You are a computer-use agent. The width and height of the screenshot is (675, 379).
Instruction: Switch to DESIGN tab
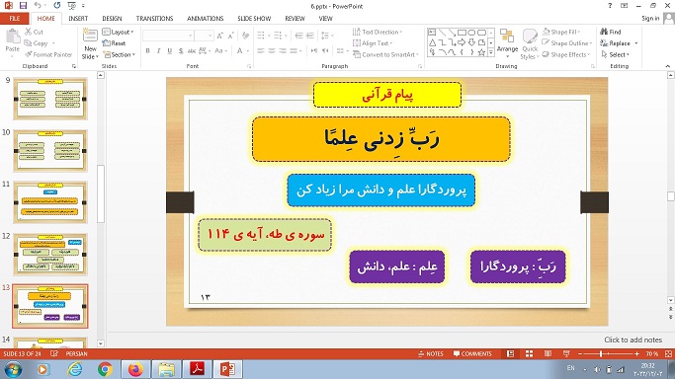coord(112,19)
